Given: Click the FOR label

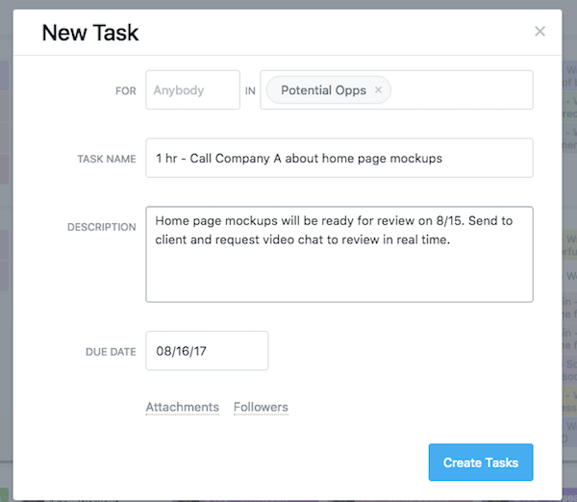Looking at the screenshot, I should coord(125,91).
